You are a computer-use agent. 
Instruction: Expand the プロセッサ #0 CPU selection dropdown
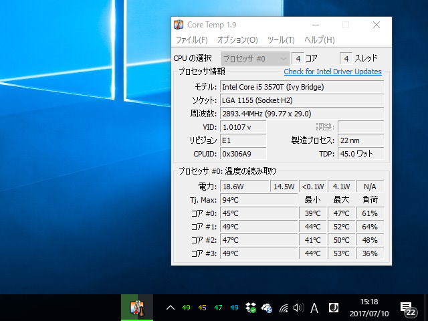click(x=255, y=58)
